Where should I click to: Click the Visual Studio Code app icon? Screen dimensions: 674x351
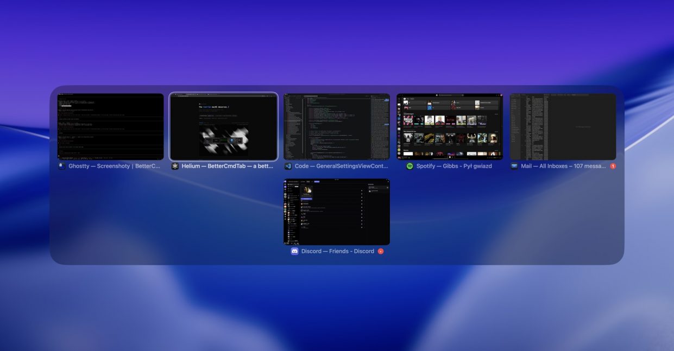(288, 166)
